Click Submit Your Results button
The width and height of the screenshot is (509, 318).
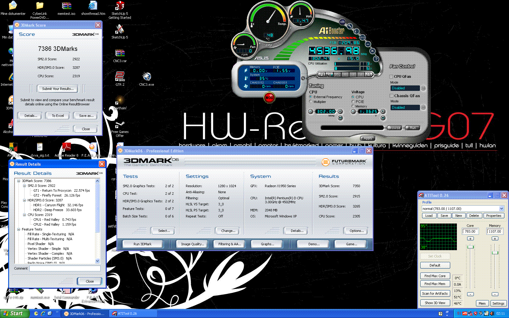point(58,89)
